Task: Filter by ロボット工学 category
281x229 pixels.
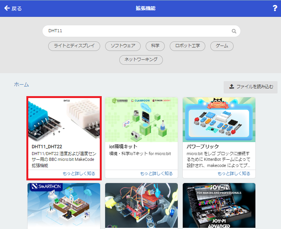Action: [187, 46]
